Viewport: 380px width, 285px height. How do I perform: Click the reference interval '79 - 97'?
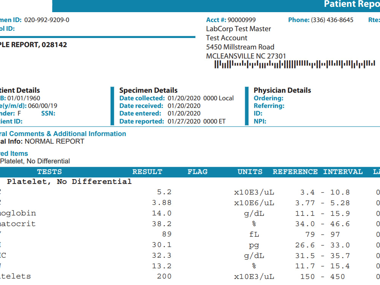point(323,234)
